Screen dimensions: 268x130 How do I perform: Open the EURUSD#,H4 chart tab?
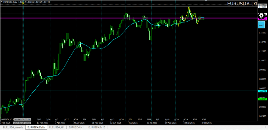click(x=57, y=127)
